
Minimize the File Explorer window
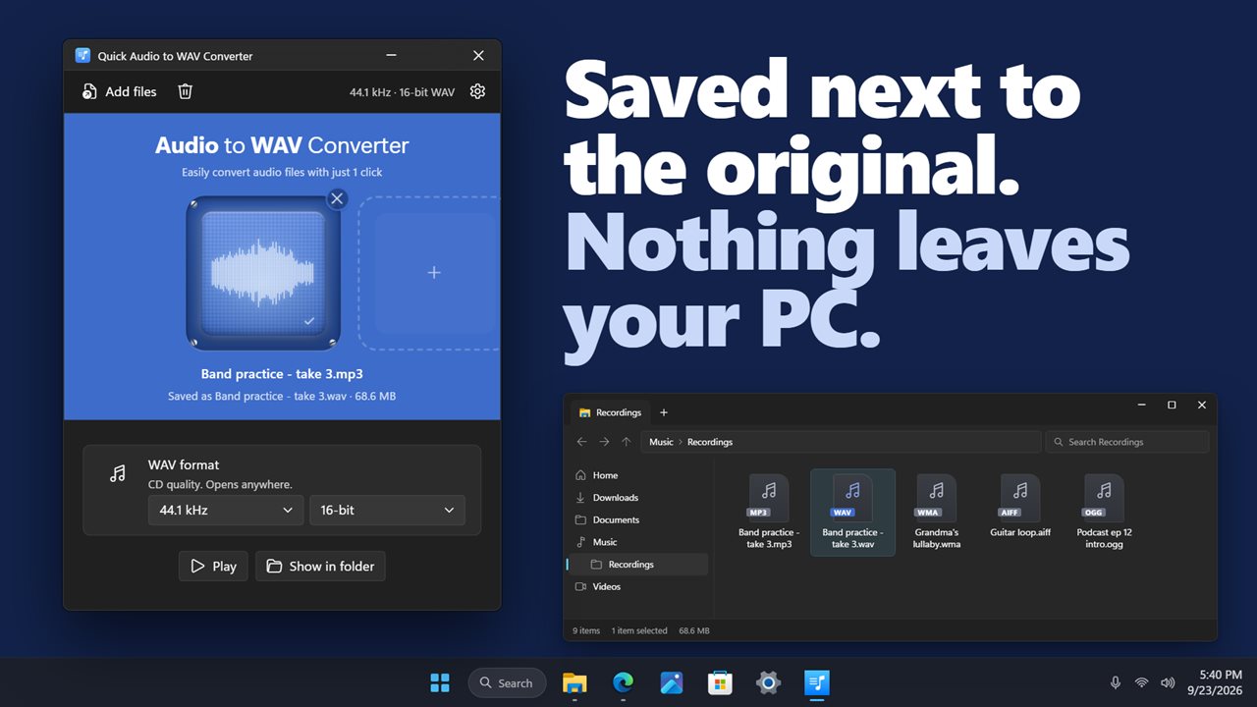tap(1141, 405)
